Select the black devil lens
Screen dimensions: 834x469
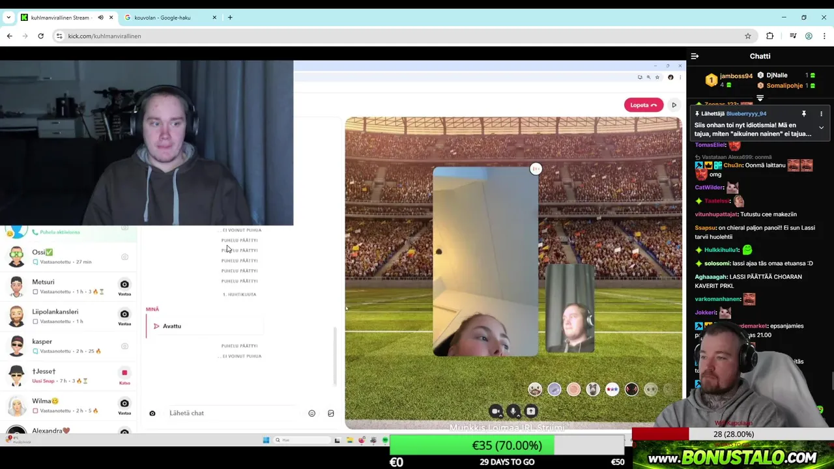click(631, 390)
